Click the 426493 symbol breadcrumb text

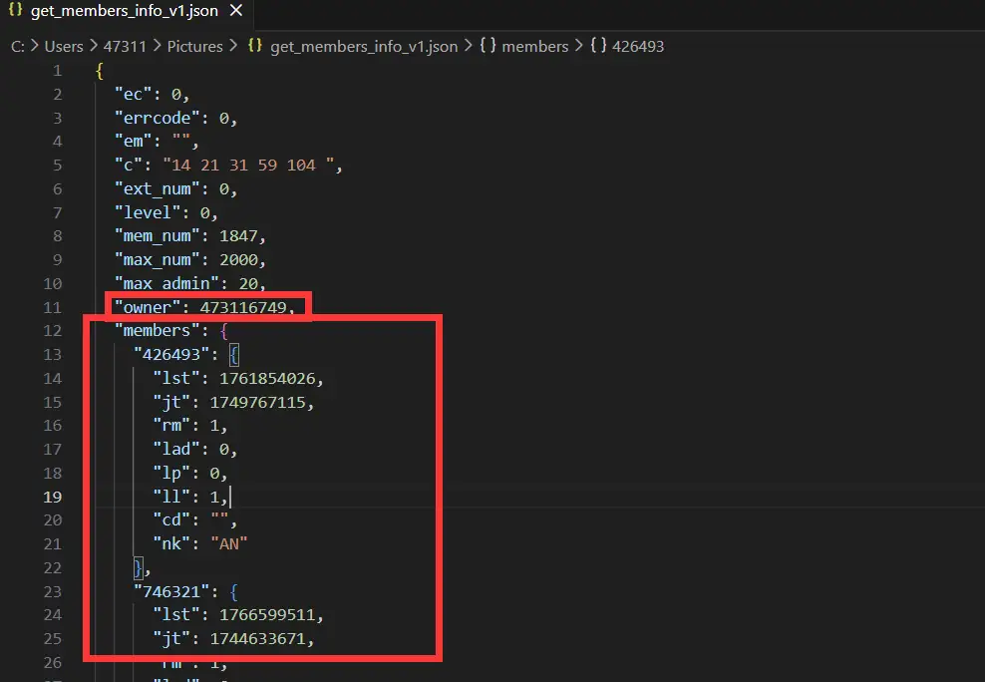tap(638, 46)
